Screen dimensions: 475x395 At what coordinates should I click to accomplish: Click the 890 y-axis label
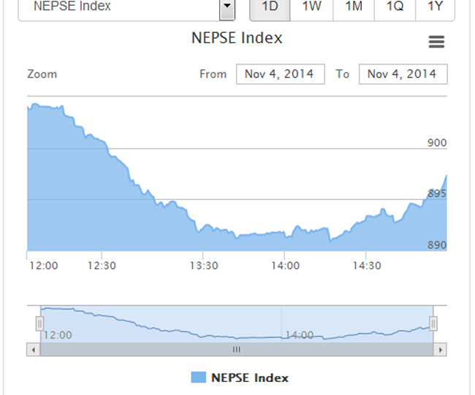[437, 245]
